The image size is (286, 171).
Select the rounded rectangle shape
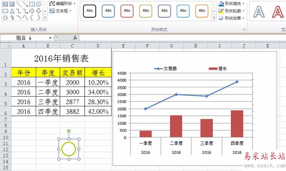point(5,11)
